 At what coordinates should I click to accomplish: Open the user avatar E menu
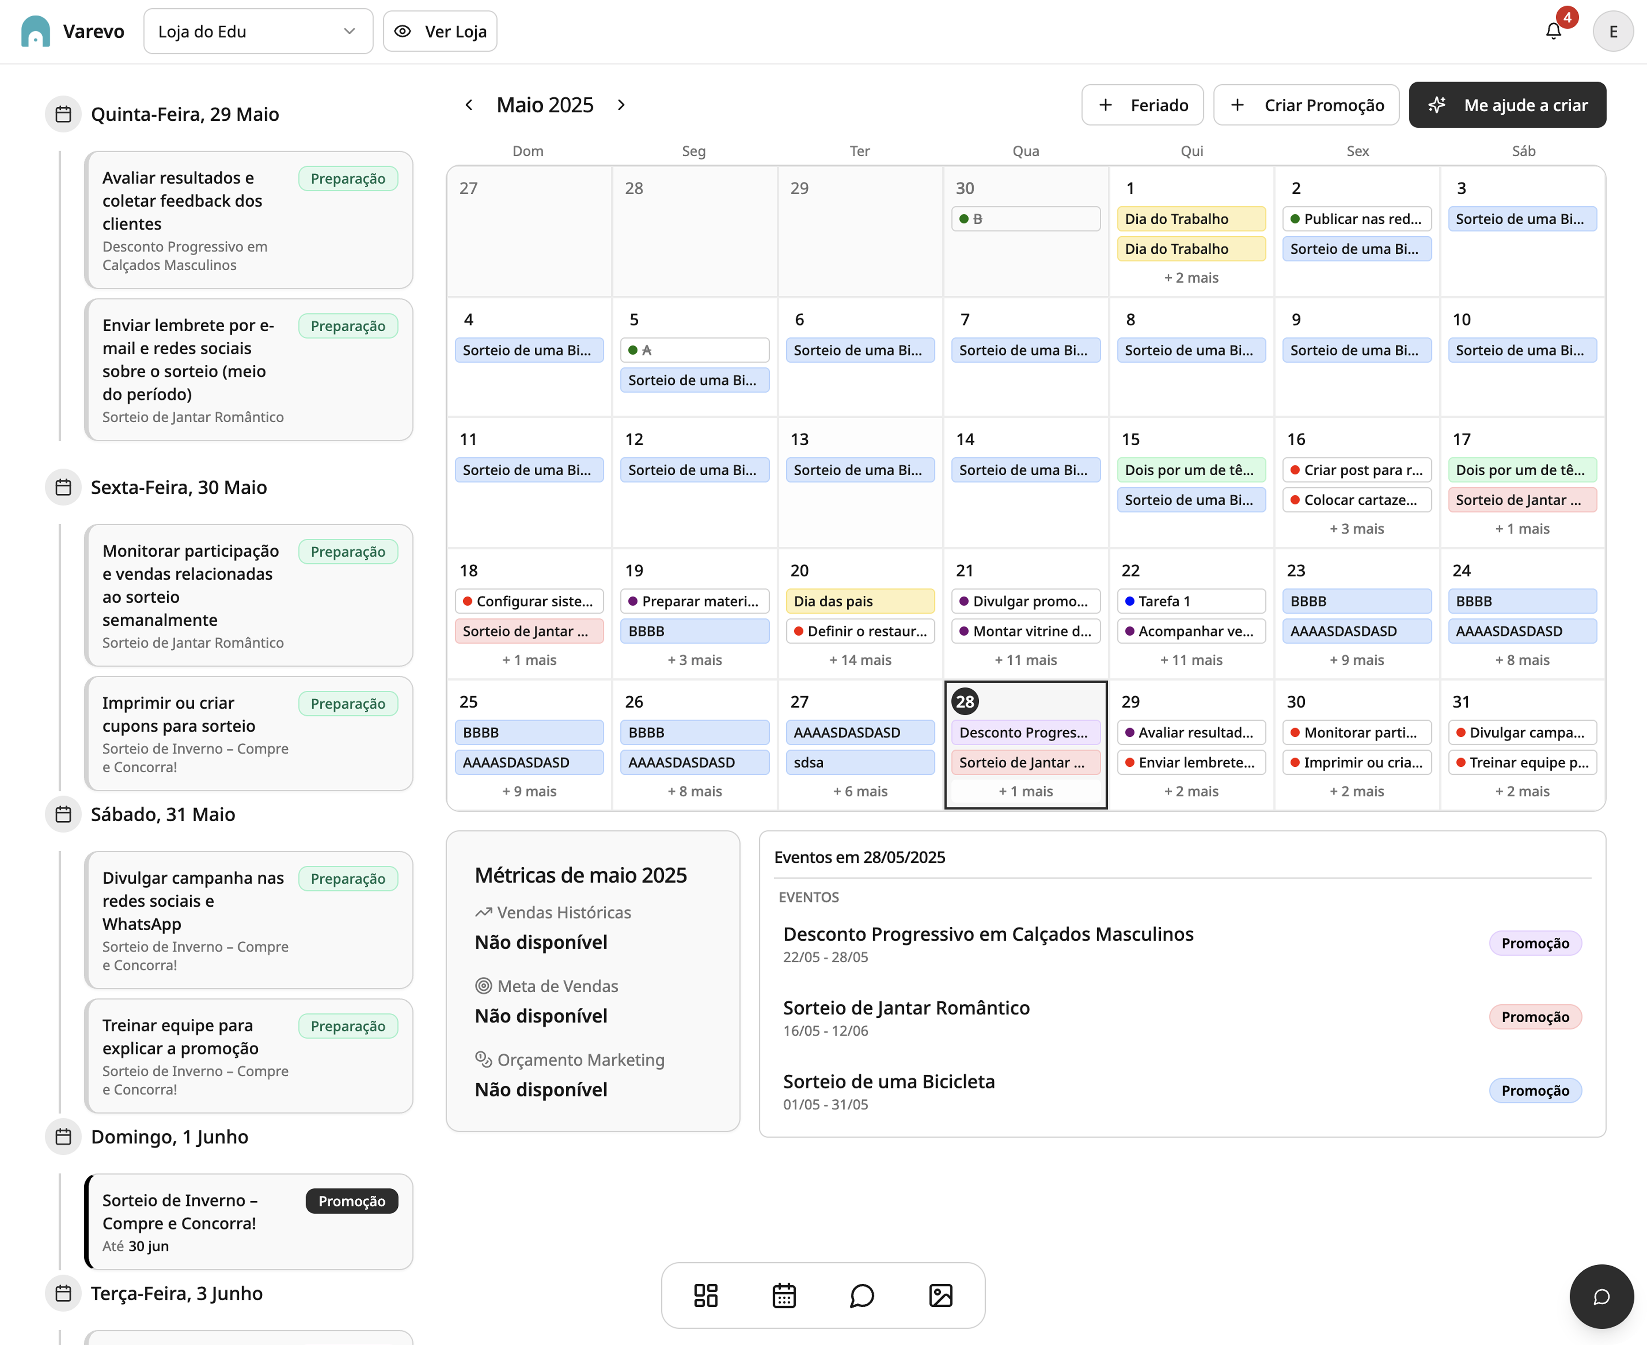[x=1613, y=31]
